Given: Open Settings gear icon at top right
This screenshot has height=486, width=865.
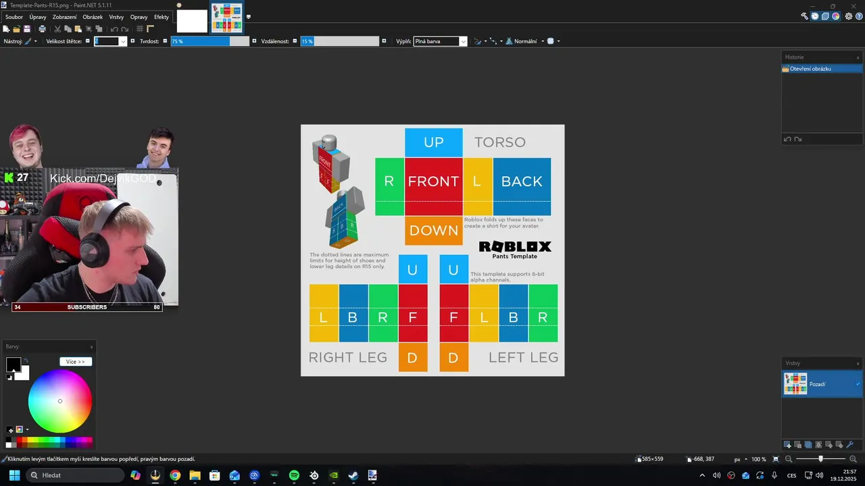Looking at the screenshot, I should 849,16.
